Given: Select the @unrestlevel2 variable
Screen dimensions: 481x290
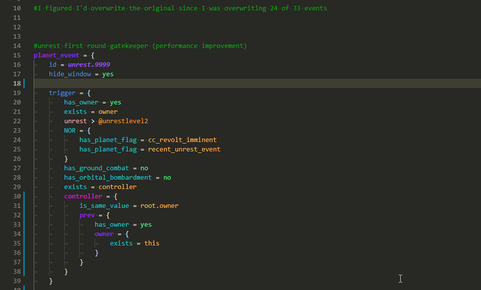Looking at the screenshot, I should (x=123, y=121).
